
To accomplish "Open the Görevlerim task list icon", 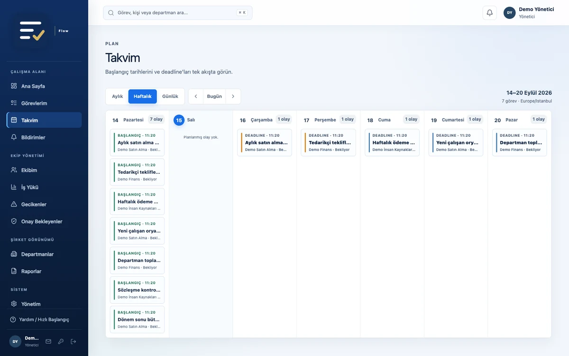I will click(14, 103).
